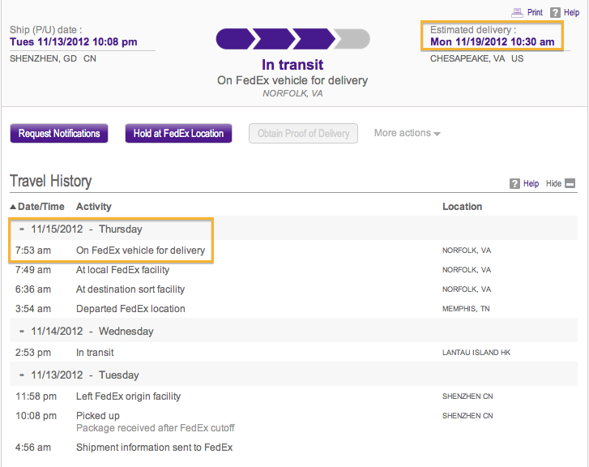Select On FedEx vehicle for delivery row

pos(293,250)
